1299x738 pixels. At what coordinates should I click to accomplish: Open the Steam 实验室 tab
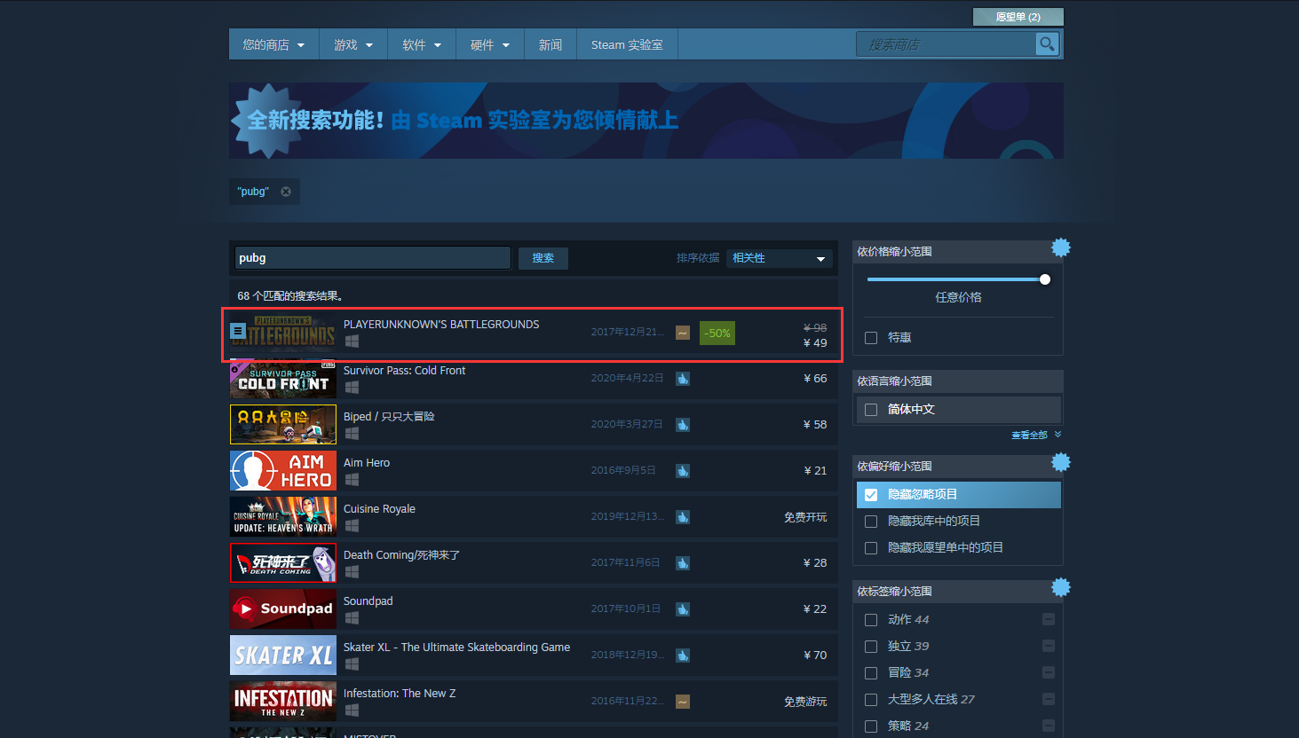click(627, 44)
